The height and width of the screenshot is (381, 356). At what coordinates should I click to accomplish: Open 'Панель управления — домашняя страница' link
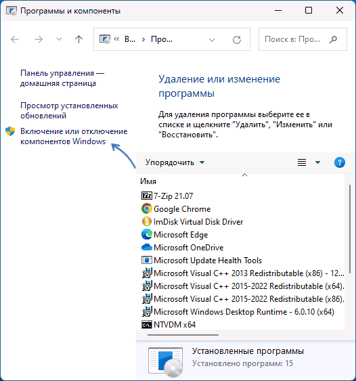pyautogui.click(x=62, y=78)
